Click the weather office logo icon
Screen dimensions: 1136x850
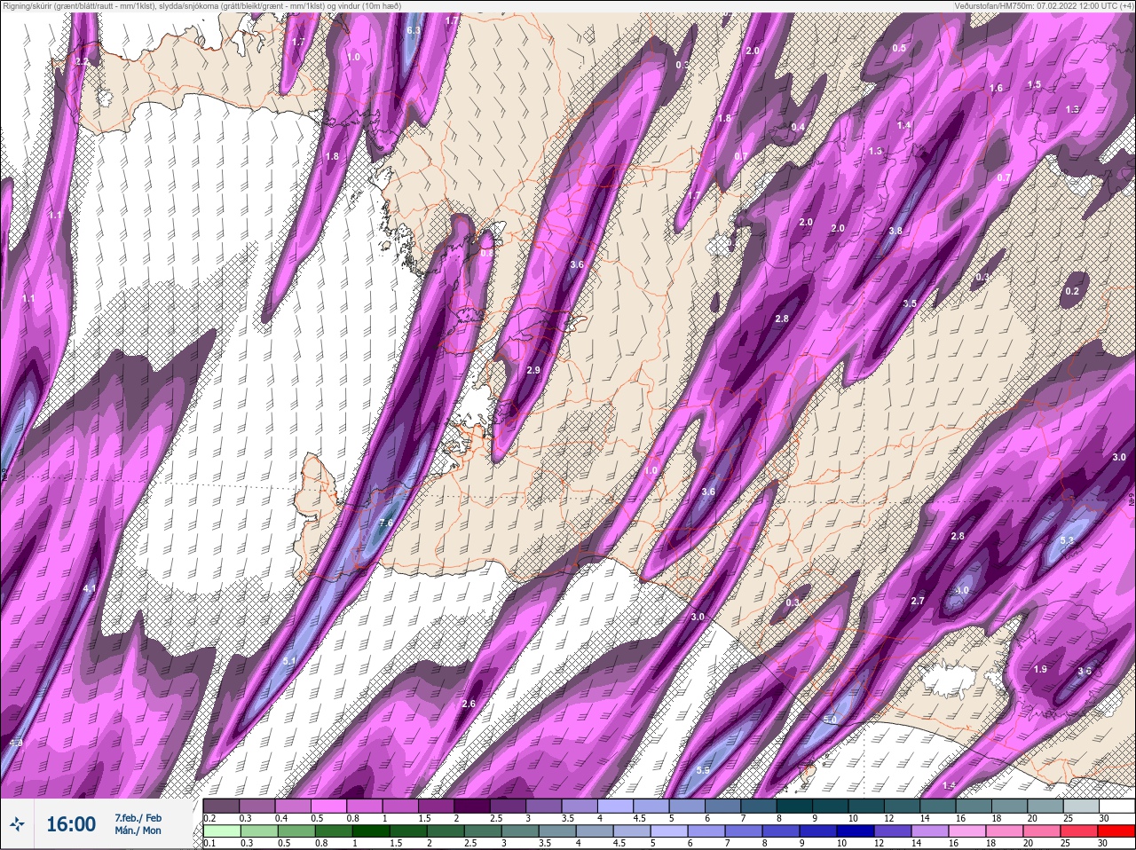click(x=18, y=824)
